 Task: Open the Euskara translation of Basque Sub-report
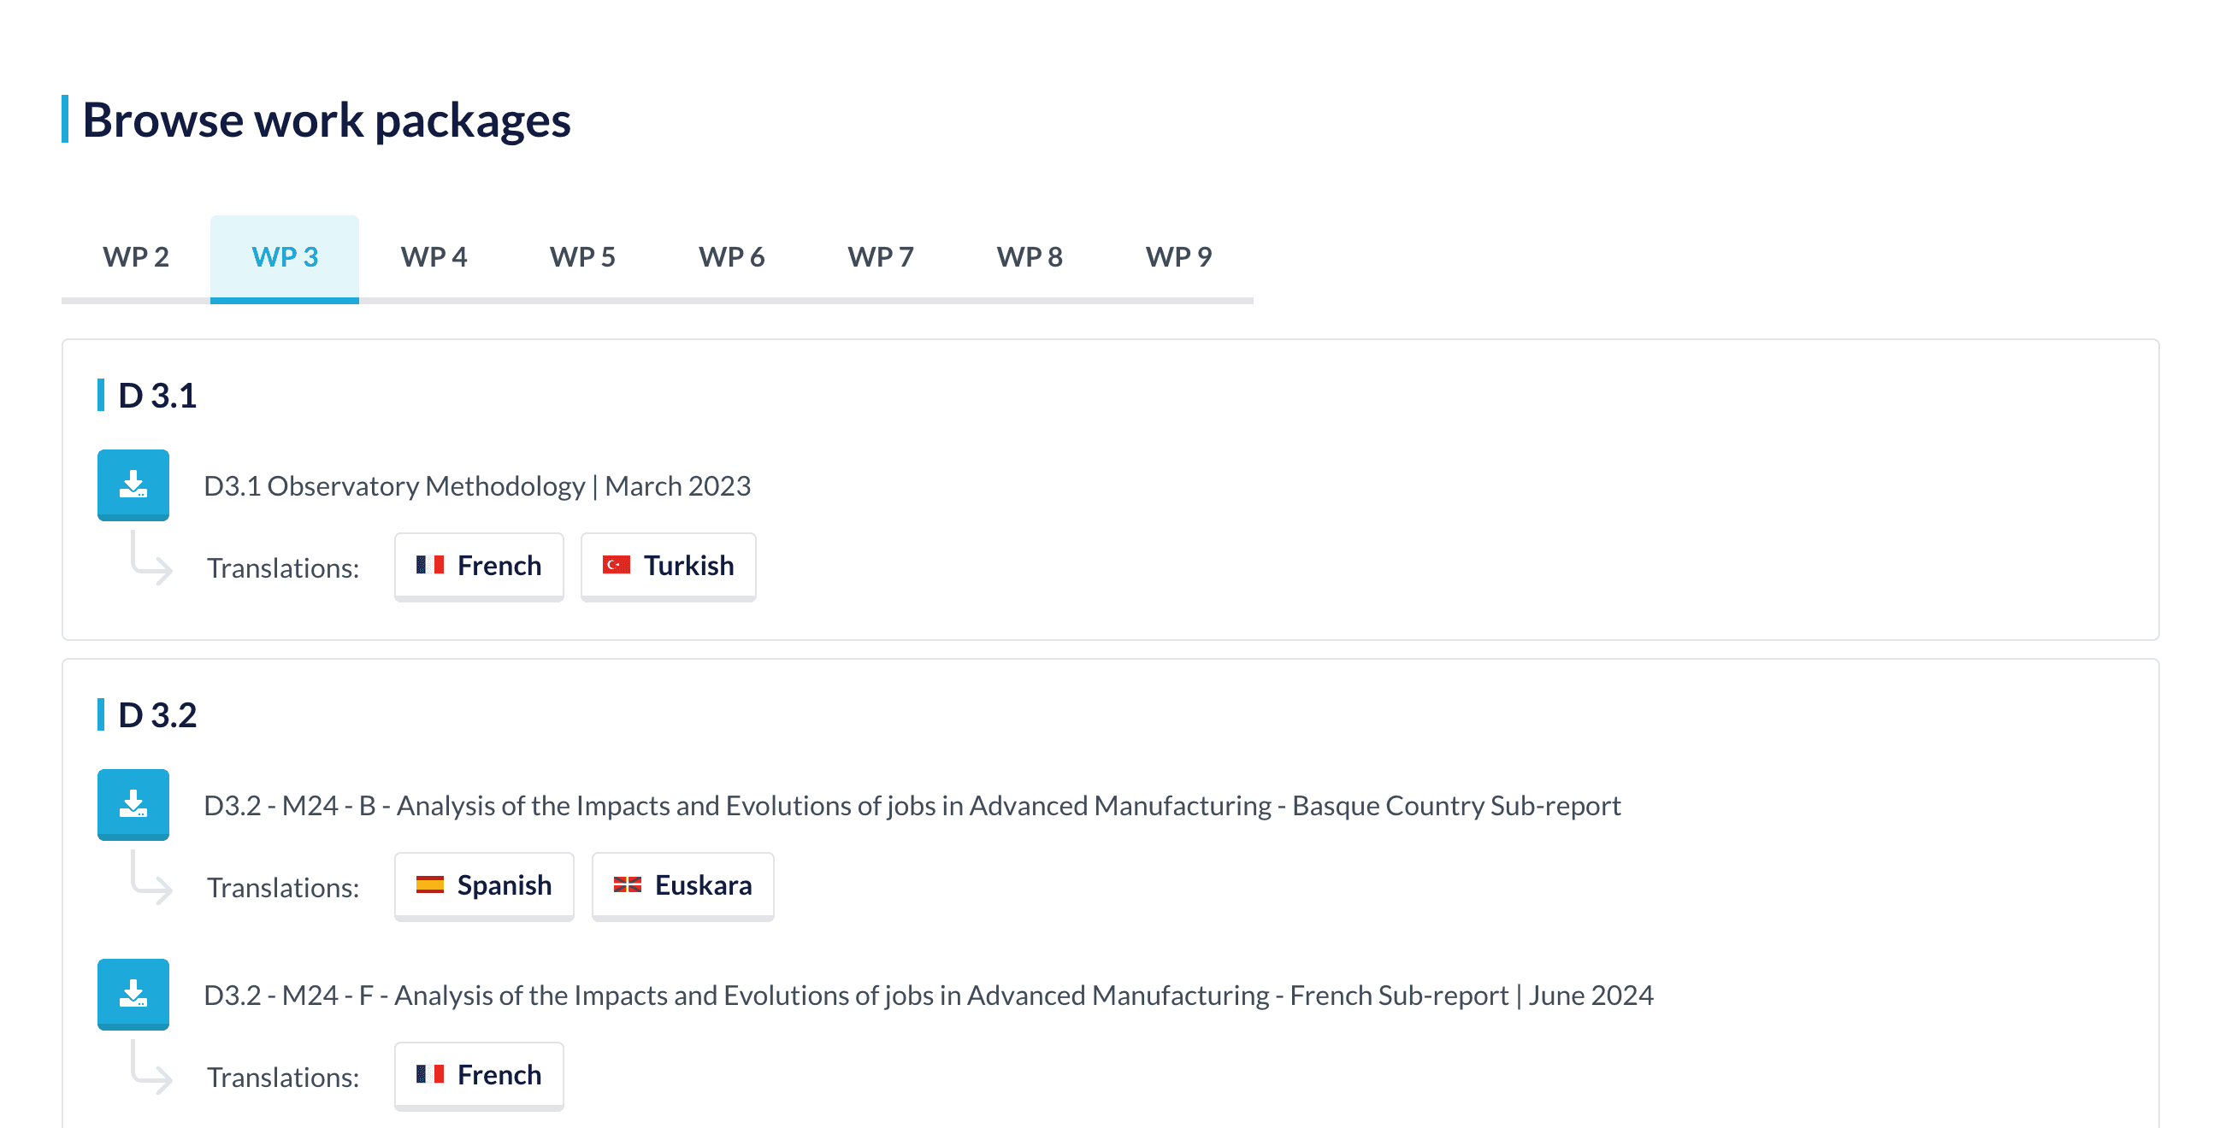click(x=682, y=885)
